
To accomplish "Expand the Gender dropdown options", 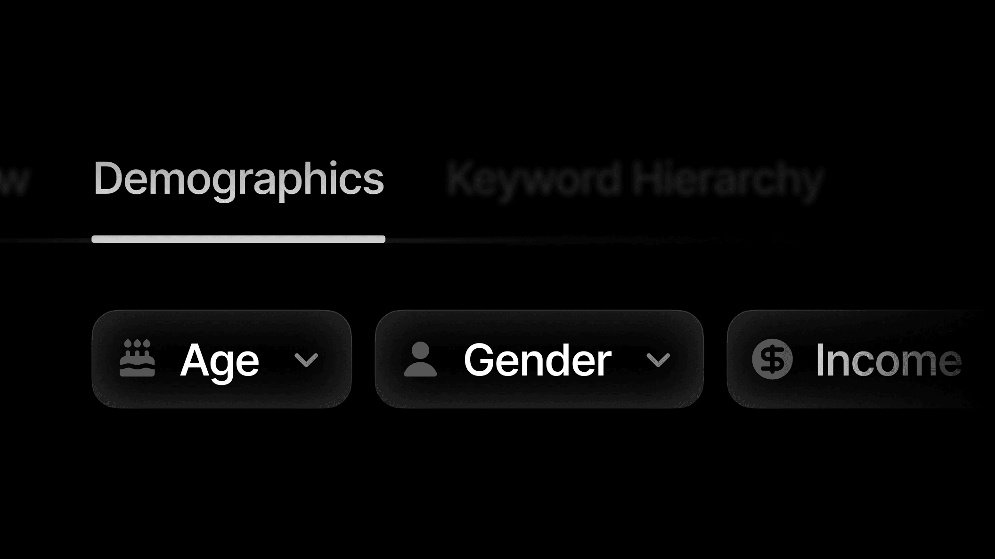I will point(659,360).
